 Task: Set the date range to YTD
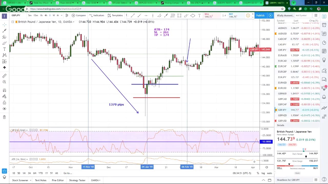(40, 173)
